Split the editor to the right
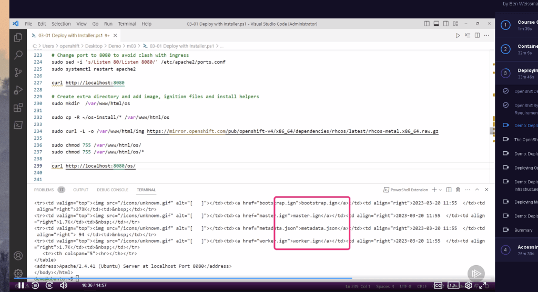Screen dimensions: 538x292 pos(477,35)
